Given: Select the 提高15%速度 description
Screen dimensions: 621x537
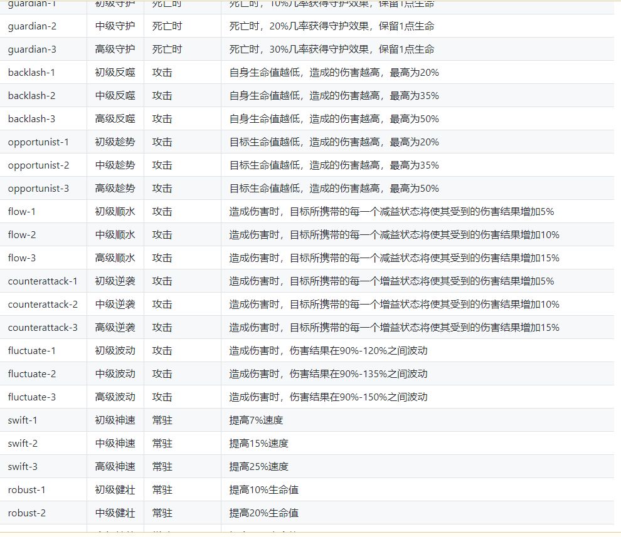Looking at the screenshot, I should pos(259,443).
